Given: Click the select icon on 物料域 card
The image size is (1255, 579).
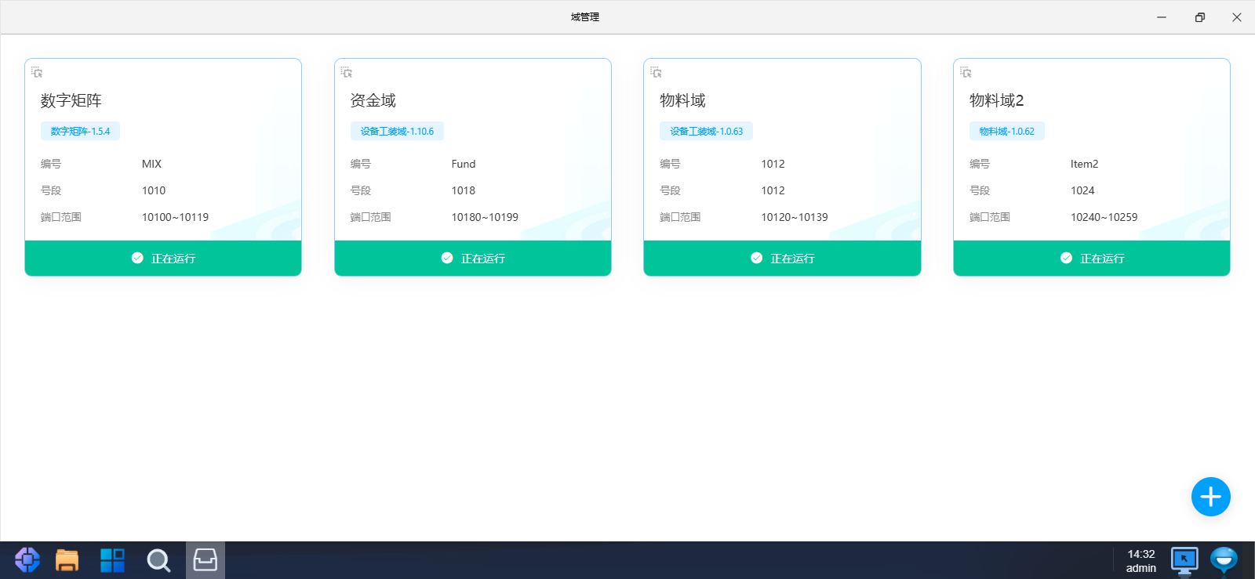Looking at the screenshot, I should point(656,72).
